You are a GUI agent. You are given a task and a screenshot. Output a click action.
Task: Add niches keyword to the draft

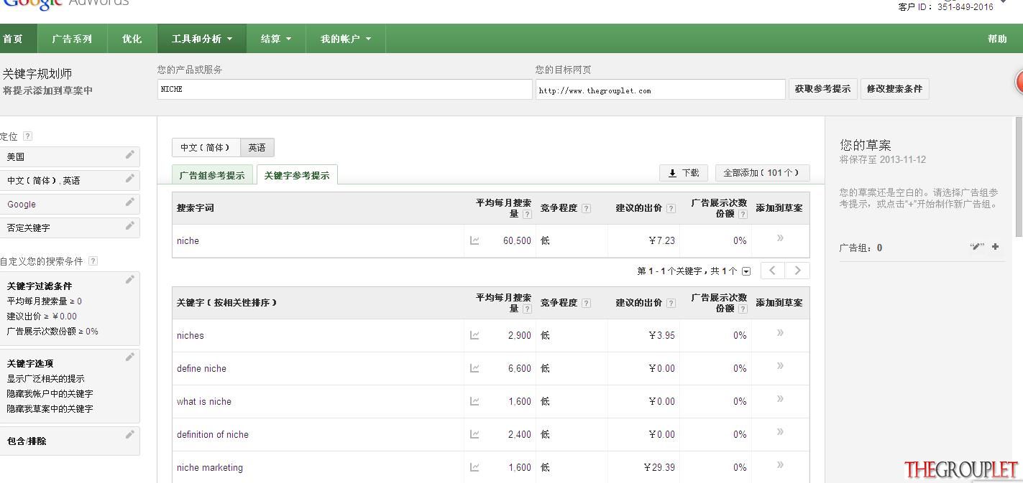[780, 333]
